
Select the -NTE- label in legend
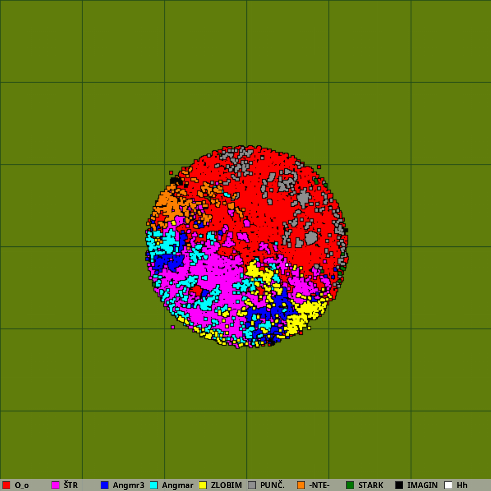(x=319, y=485)
